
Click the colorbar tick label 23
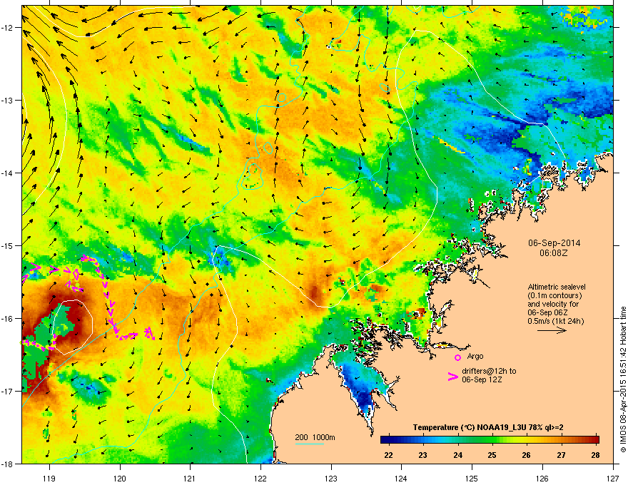pos(422,455)
